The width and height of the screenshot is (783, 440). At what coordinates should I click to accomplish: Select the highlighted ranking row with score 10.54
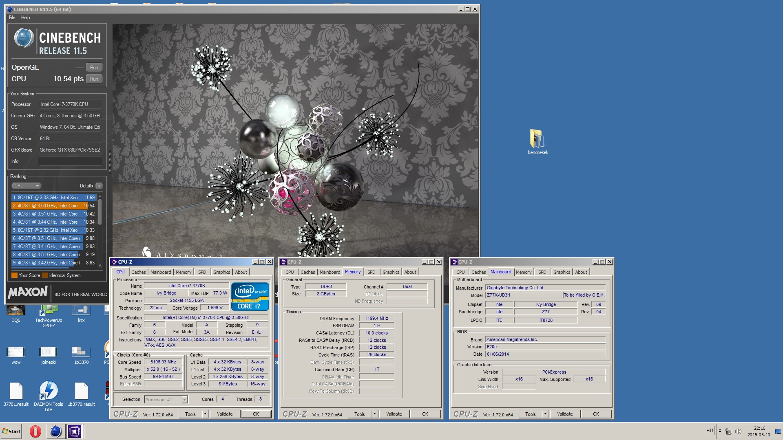[54, 206]
